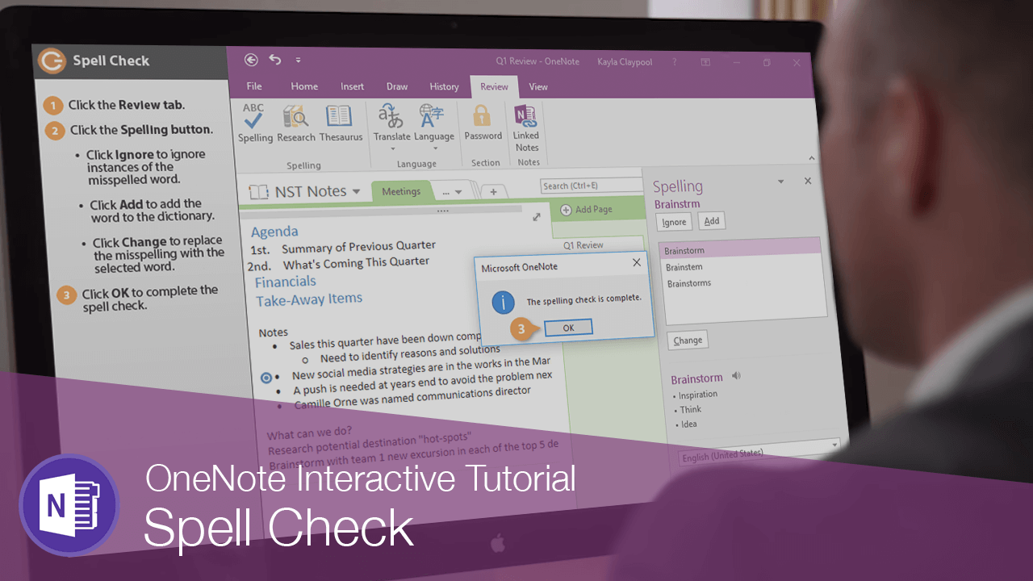Click the Ignore button

point(674,222)
